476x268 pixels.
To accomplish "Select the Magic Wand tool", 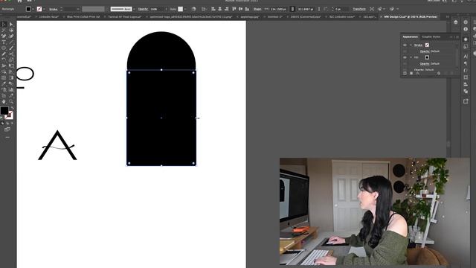I will coord(4,30).
